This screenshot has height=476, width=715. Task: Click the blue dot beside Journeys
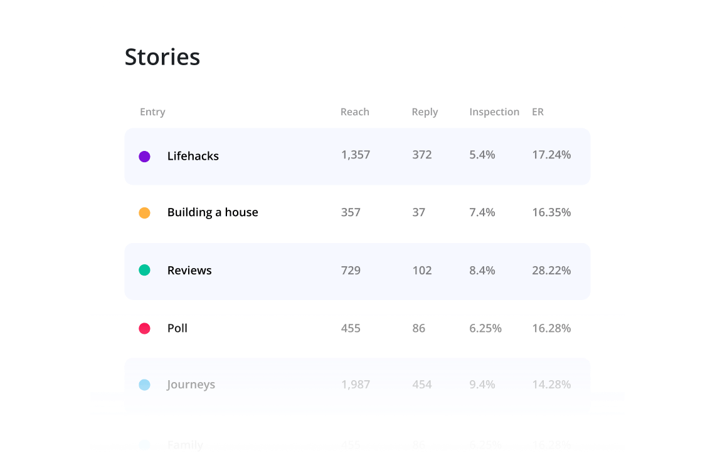[x=144, y=385]
